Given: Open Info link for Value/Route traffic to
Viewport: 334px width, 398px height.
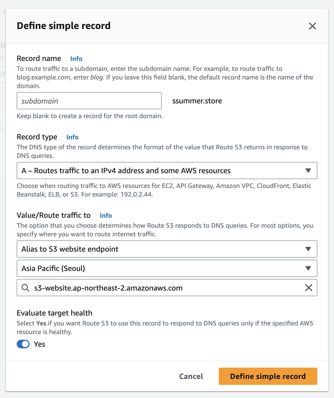Looking at the screenshot, I should tap(106, 215).
